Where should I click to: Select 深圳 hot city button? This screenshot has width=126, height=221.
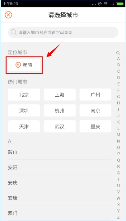coord(24,110)
